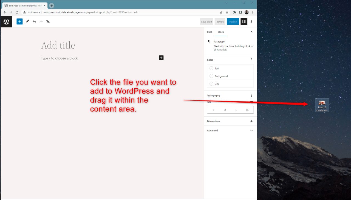This screenshot has width=351, height=200.
Task: Open the Document Overview list view
Action: point(48,21)
